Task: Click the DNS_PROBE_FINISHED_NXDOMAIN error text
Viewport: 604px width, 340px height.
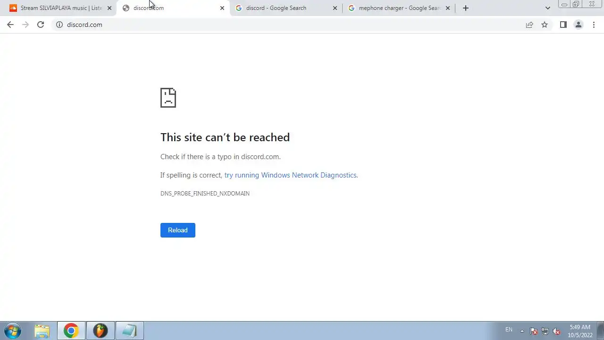Action: [x=205, y=194]
